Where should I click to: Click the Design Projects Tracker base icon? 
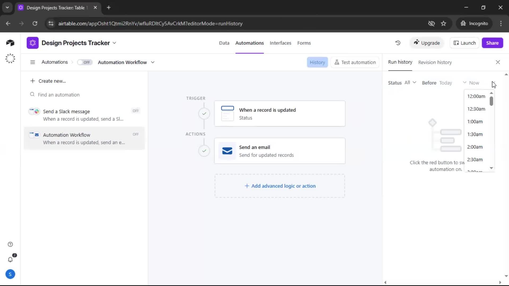click(33, 43)
